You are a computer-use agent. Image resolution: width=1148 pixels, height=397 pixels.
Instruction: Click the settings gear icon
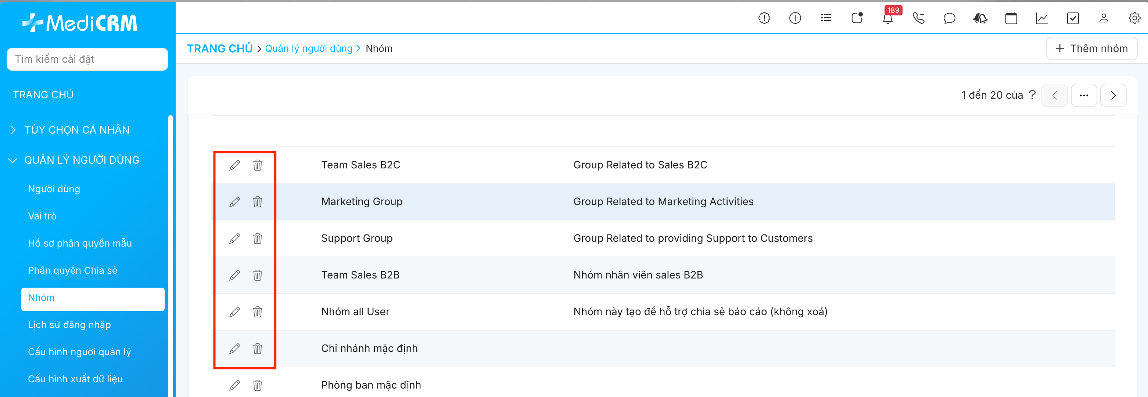[1134, 18]
